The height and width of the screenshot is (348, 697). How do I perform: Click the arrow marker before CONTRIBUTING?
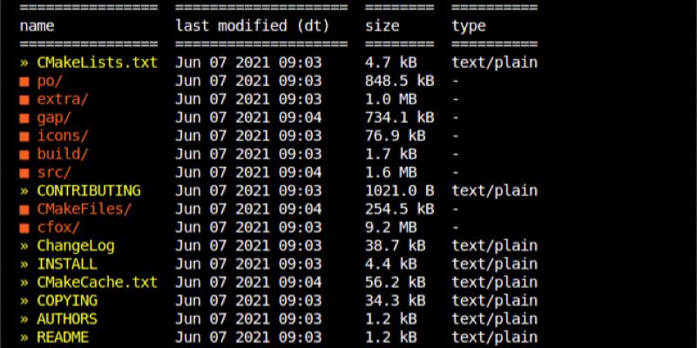coord(24,191)
